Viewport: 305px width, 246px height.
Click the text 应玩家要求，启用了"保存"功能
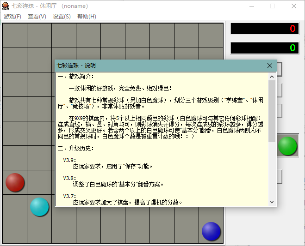pos(113,167)
